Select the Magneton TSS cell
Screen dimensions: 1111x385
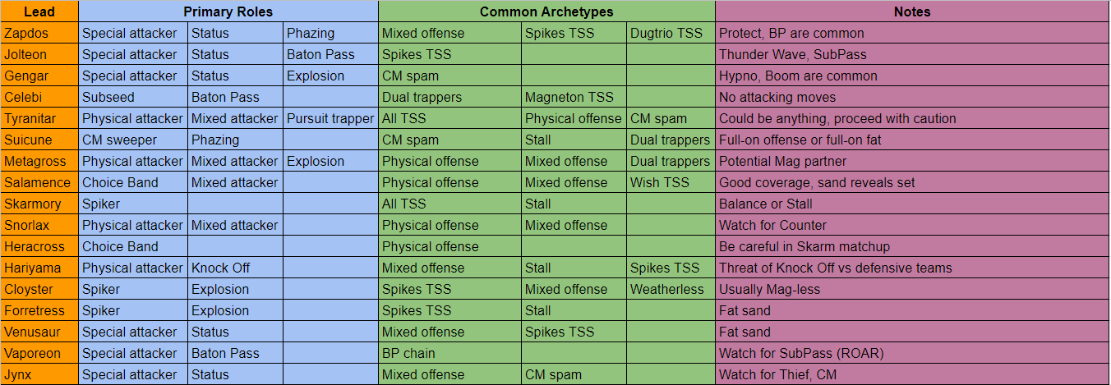point(574,98)
